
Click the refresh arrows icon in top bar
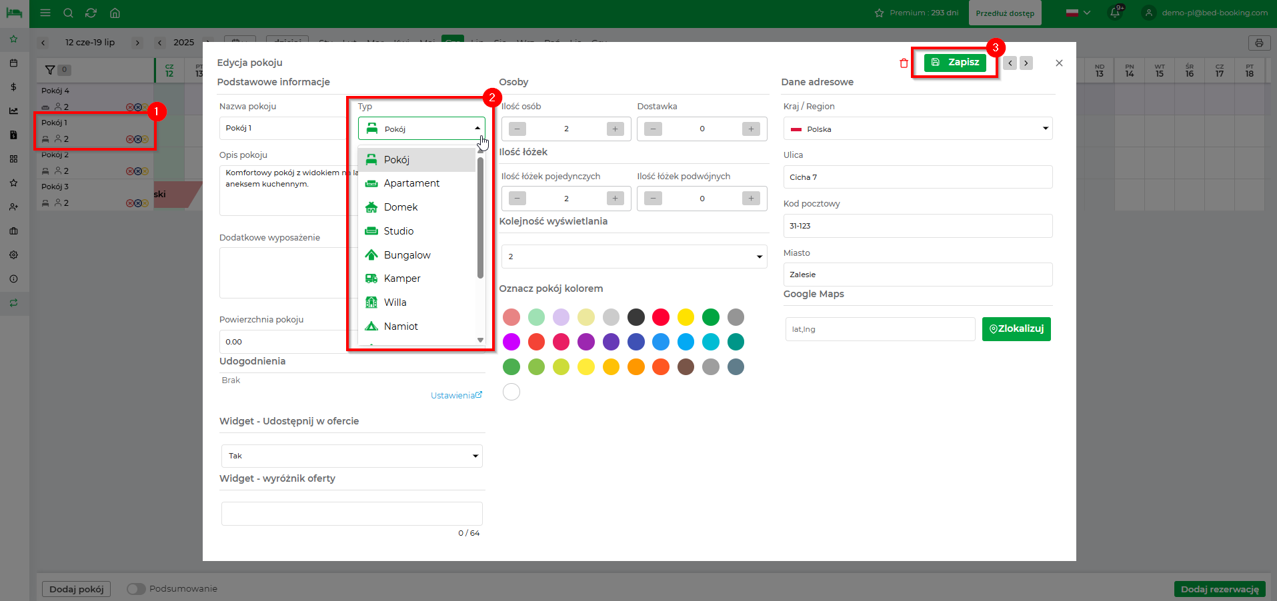(91, 13)
